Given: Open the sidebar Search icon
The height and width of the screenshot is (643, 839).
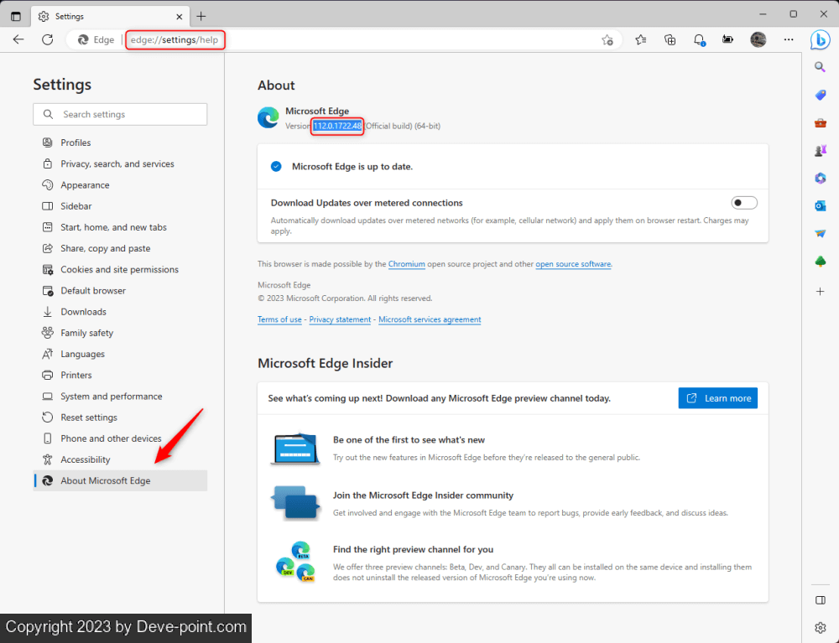Looking at the screenshot, I should 820,67.
